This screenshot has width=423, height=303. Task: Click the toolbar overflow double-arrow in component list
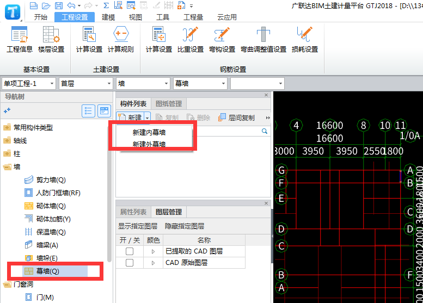tap(268, 118)
